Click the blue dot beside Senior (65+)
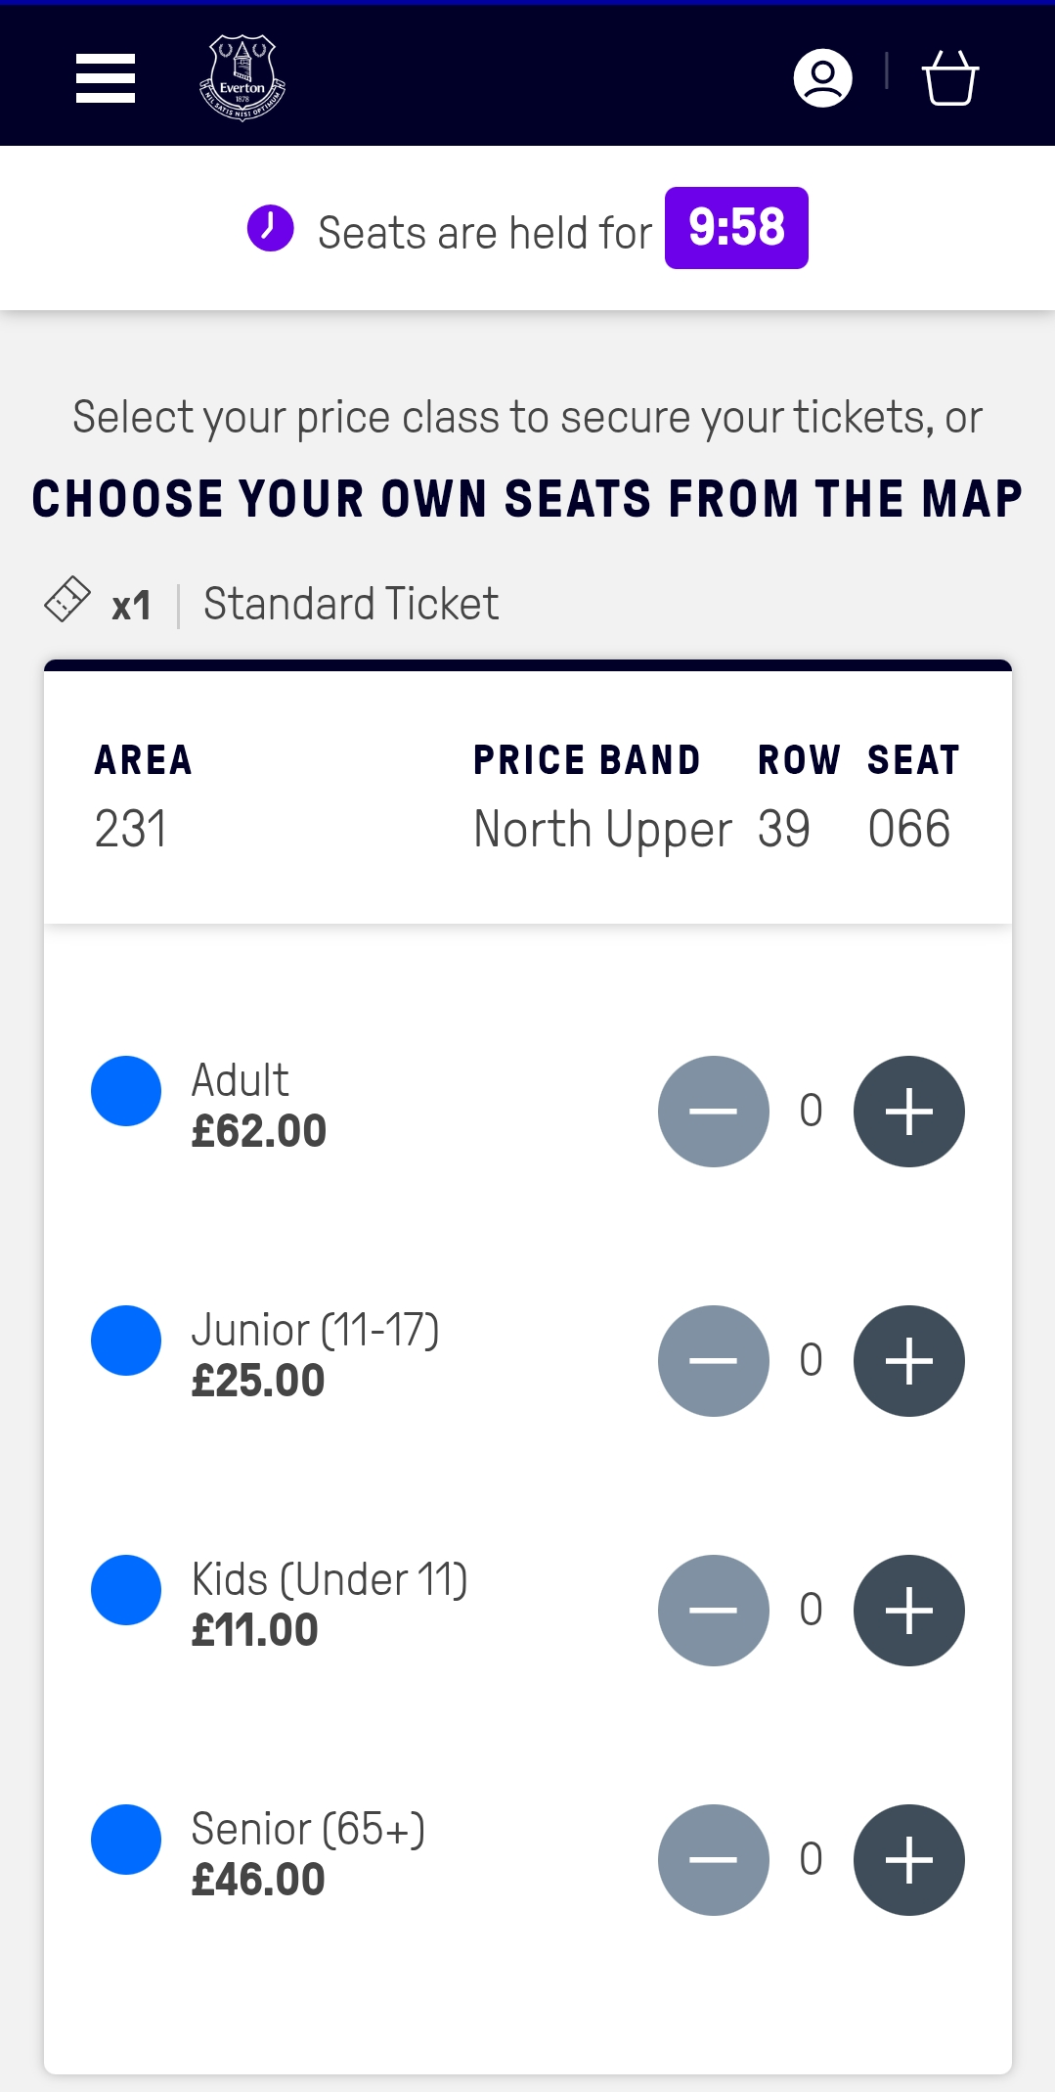This screenshot has width=1055, height=2092. (x=126, y=1840)
